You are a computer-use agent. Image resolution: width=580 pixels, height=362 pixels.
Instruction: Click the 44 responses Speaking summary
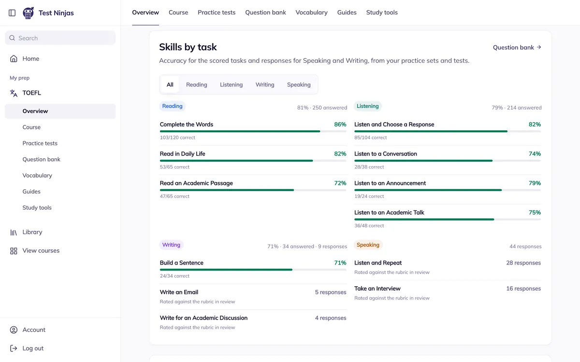(x=525, y=247)
